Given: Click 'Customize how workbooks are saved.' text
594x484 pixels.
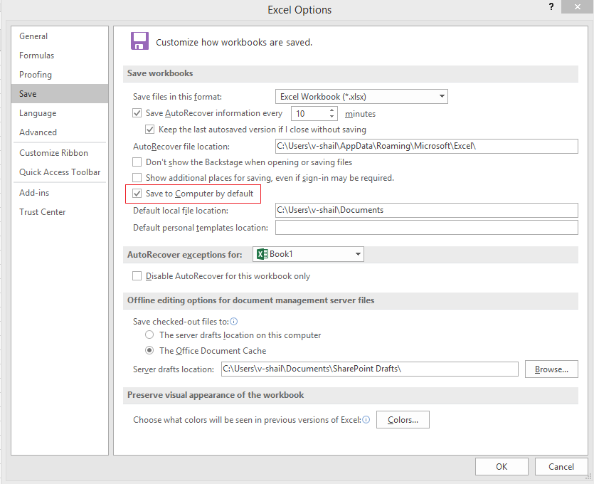Looking at the screenshot, I should point(234,42).
